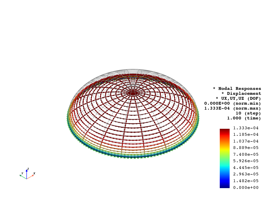Click the 1.185e-04 colorbar tick label
This screenshot has width=266, height=199.
246,134
